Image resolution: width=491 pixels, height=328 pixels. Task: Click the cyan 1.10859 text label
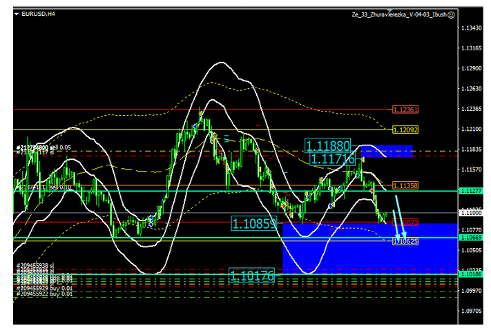click(x=254, y=223)
